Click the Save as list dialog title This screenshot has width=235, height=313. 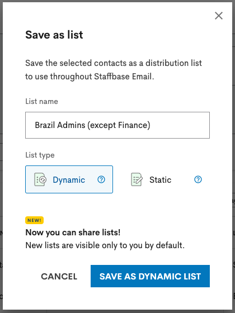[x=54, y=35]
